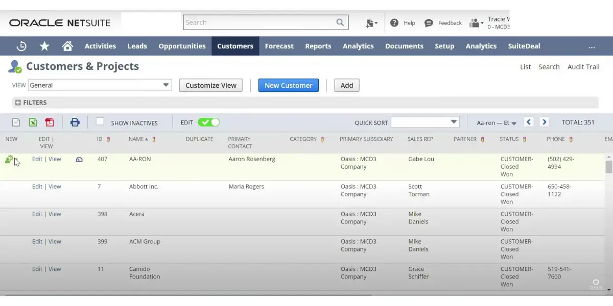Print the customer list
The width and height of the screenshot is (613, 306).
(x=75, y=122)
